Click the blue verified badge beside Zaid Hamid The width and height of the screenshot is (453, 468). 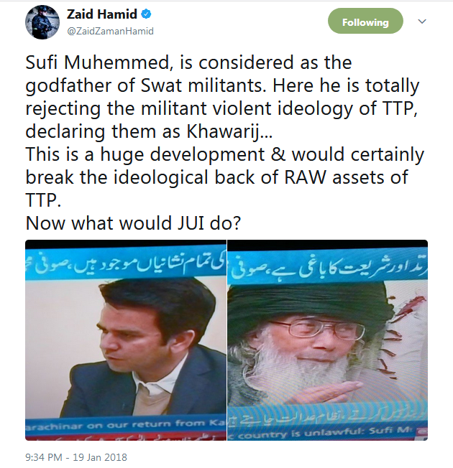[146, 14]
